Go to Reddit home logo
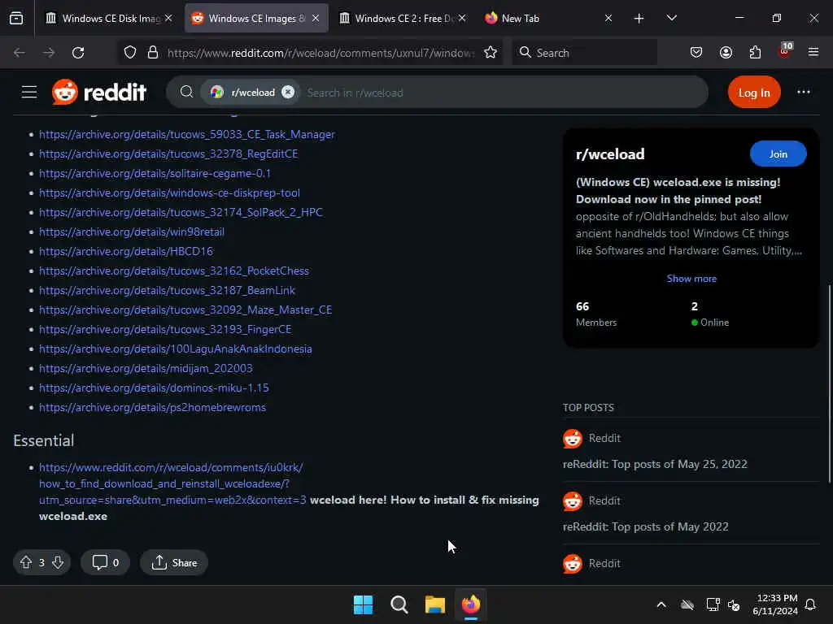 (98, 93)
